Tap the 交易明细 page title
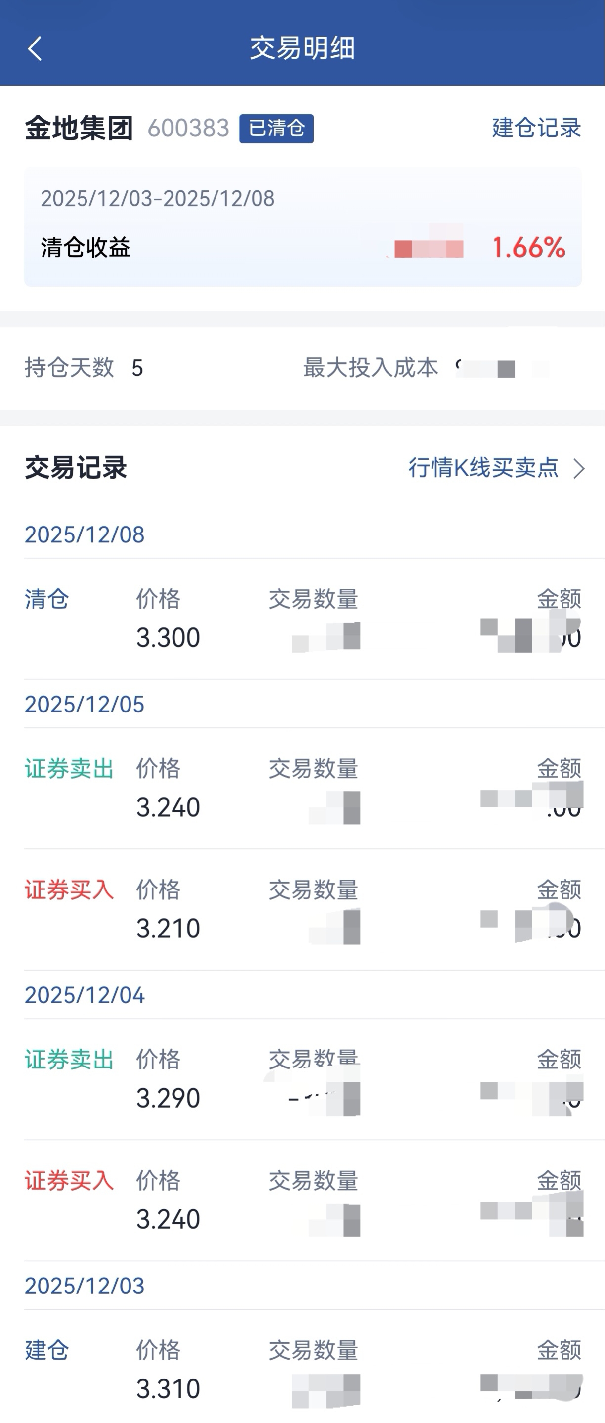The image size is (605, 1423). point(302,48)
